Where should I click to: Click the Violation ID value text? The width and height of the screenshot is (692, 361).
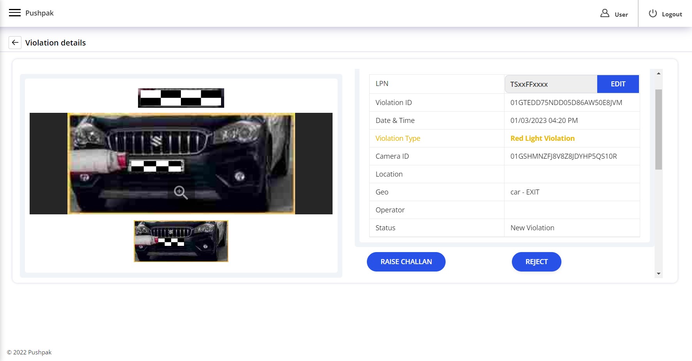566,103
